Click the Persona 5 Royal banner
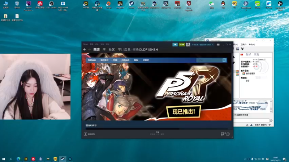The image size is (289, 162). (156, 87)
